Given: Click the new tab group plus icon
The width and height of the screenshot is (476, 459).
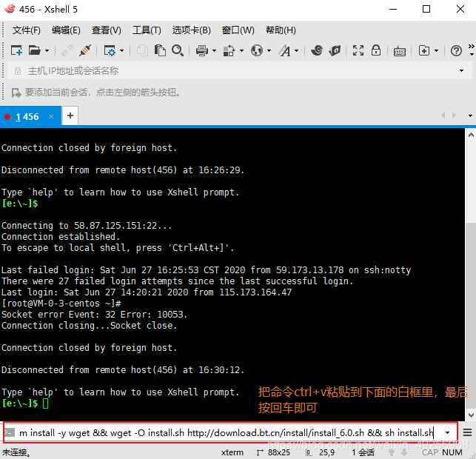Looking at the screenshot, I should (424, 50).
